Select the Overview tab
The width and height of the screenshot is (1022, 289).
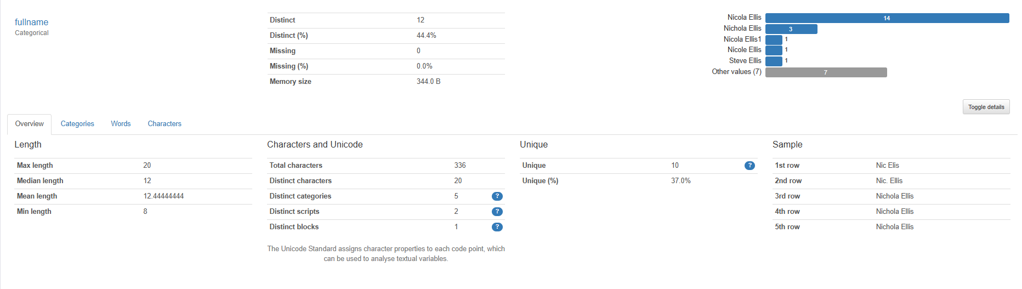30,124
